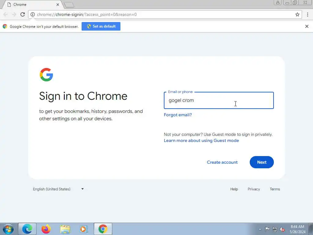
Task: Open the Terms link in footer
Action: point(275,189)
